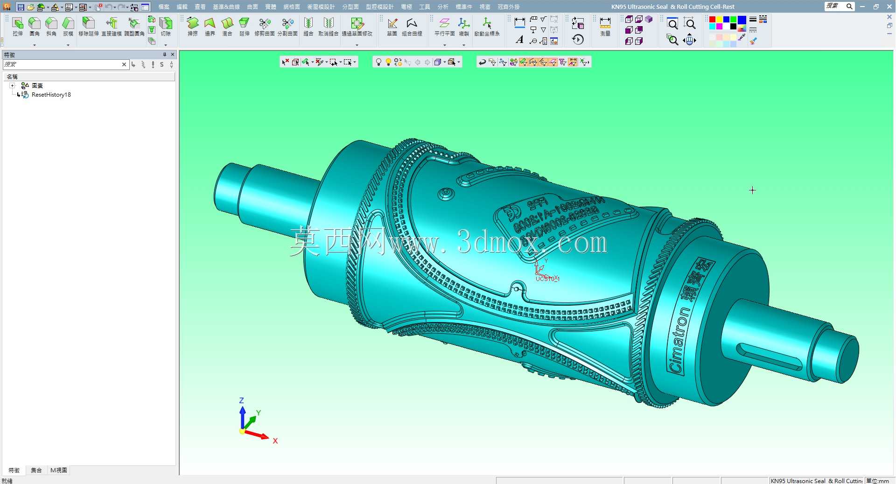Viewport: 896px width, 484px height.
Task: Click the Open file folder icon
Action: tap(30, 7)
